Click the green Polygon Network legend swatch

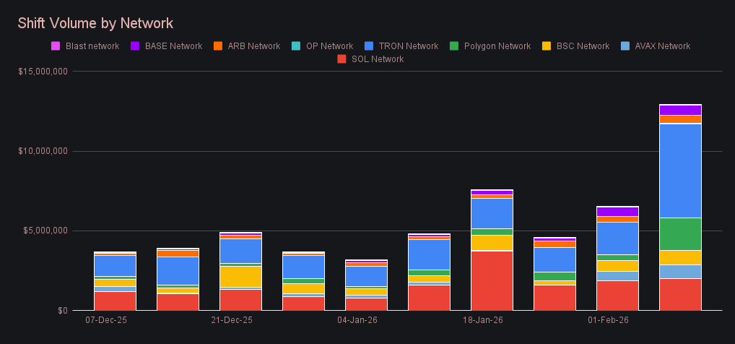click(x=454, y=46)
